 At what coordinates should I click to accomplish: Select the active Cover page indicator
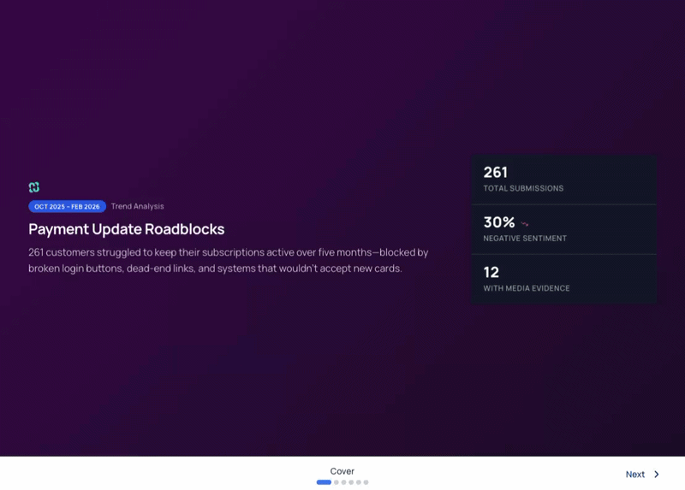tap(324, 482)
